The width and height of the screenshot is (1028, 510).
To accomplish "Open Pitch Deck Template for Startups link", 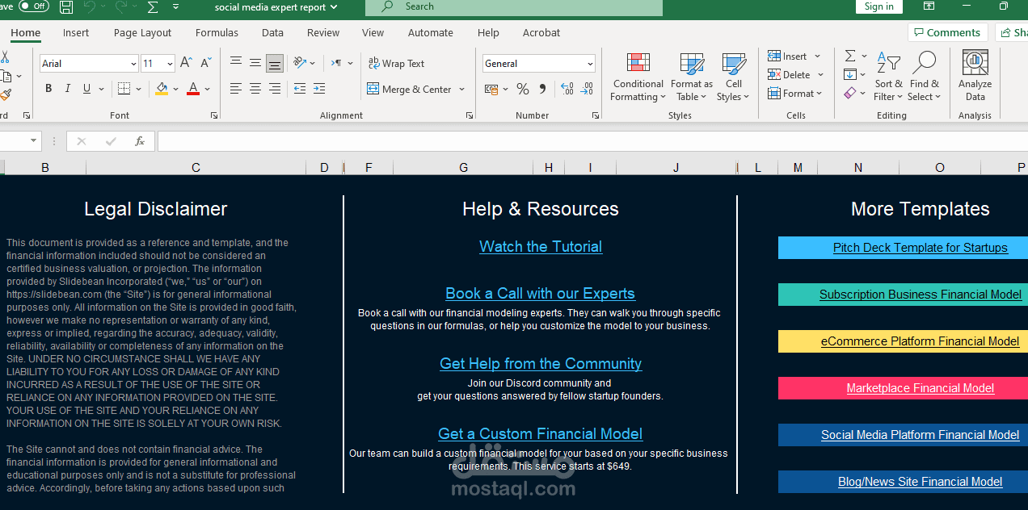I will click(921, 248).
